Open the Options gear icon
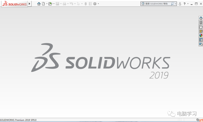 tap(95, 4)
